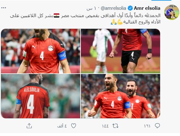Open top-right photo with black shorts player
This screenshot has height=136, width=180.
pos(120,51)
